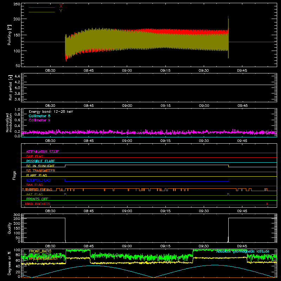Click the POSSIBLE_FLARE flag label
This screenshot has height=281, width=281.
(x=40, y=161)
